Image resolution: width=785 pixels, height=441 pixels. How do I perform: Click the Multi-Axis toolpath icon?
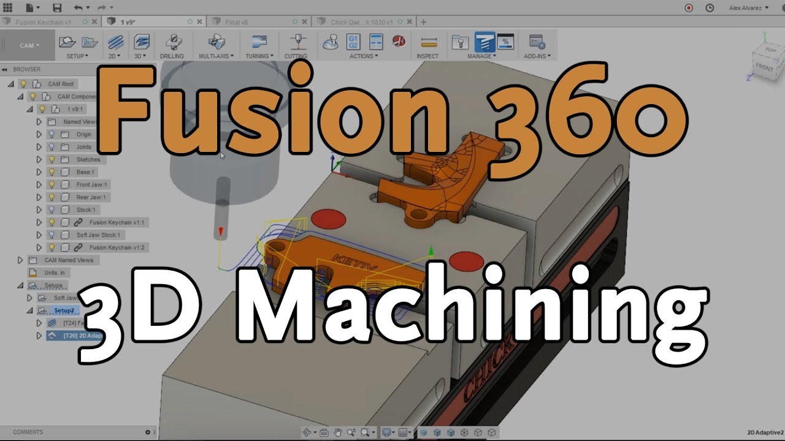(x=216, y=42)
